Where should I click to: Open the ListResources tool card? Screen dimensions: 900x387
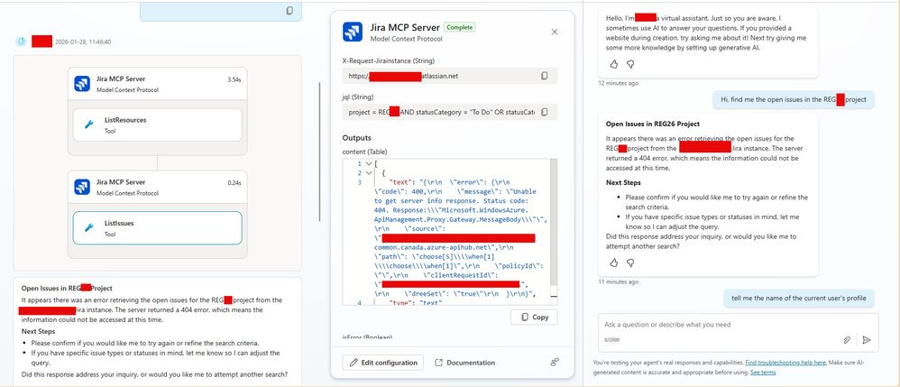[x=157, y=124]
